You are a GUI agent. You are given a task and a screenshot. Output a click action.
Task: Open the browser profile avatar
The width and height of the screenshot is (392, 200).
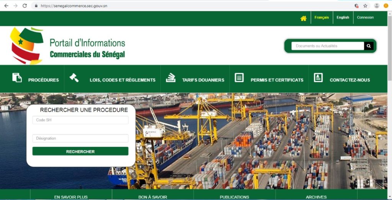[x=377, y=6]
